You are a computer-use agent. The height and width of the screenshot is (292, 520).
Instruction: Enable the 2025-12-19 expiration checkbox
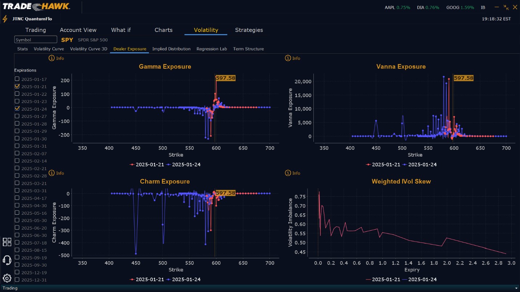point(17,272)
